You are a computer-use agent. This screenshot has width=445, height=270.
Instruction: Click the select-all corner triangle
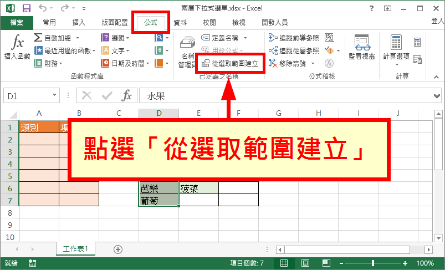pyautogui.click(x=14, y=114)
